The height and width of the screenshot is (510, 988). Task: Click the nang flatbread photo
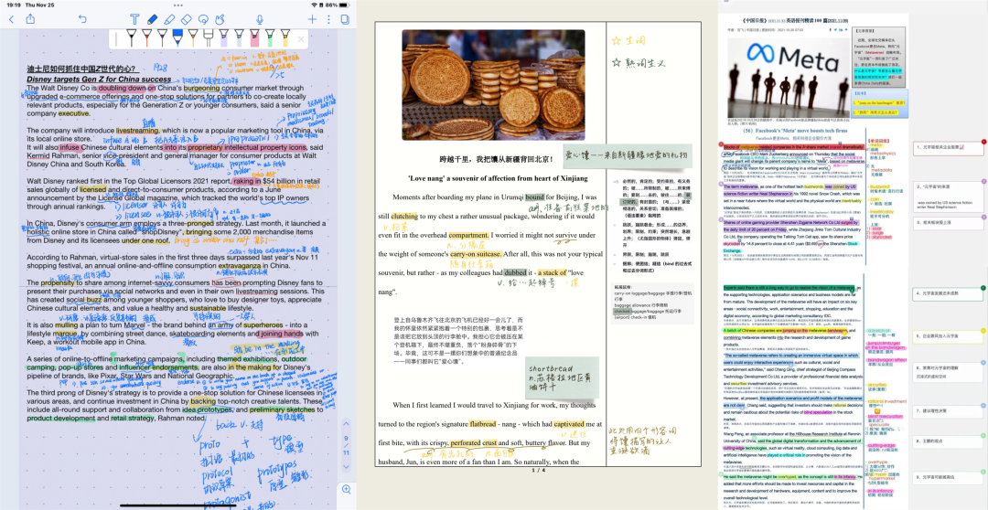(x=493, y=84)
